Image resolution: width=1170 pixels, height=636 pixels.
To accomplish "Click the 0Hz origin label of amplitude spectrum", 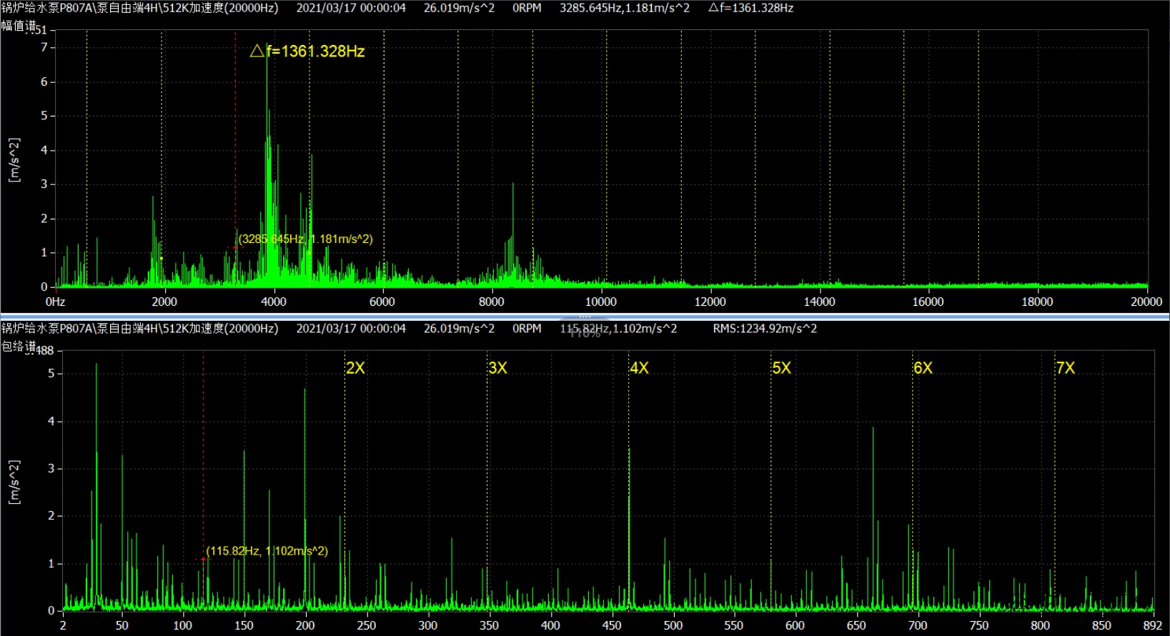I will [55, 302].
